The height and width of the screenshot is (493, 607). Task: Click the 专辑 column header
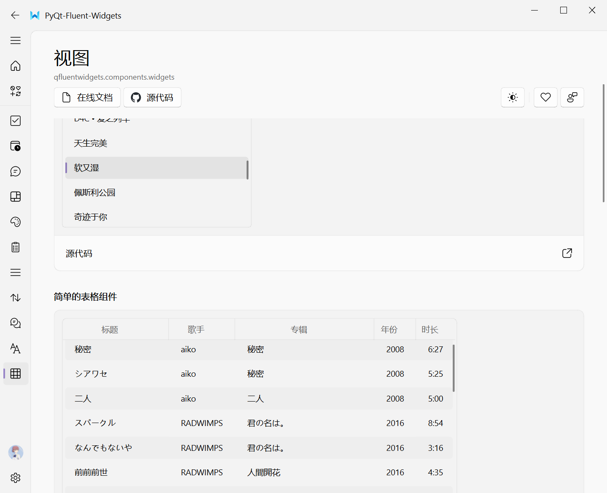click(304, 330)
